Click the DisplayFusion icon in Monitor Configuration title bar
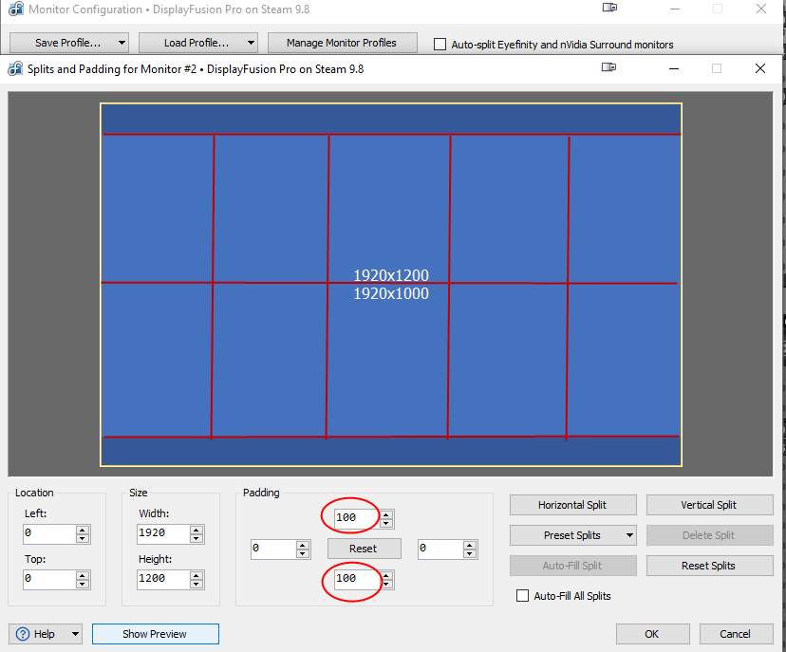Image resolution: width=786 pixels, height=652 pixels. pos(14,10)
